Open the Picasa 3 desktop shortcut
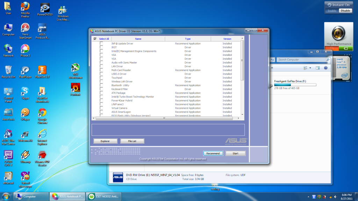 point(25,49)
